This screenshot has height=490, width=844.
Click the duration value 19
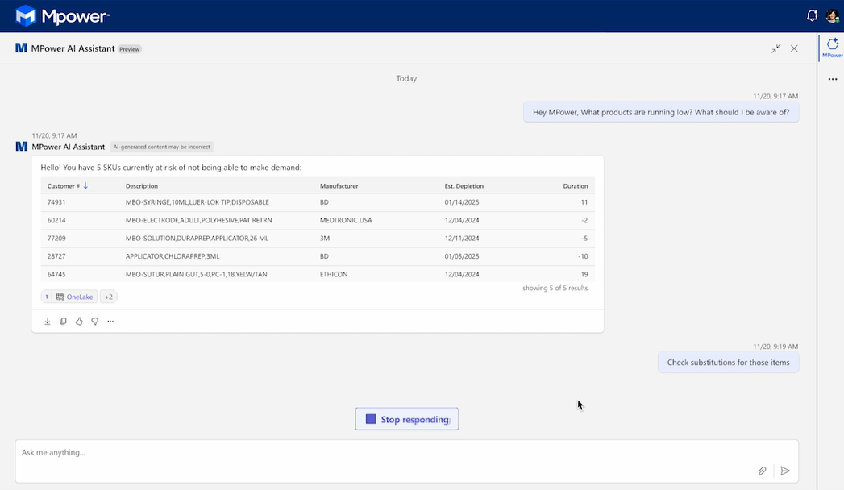click(x=584, y=274)
